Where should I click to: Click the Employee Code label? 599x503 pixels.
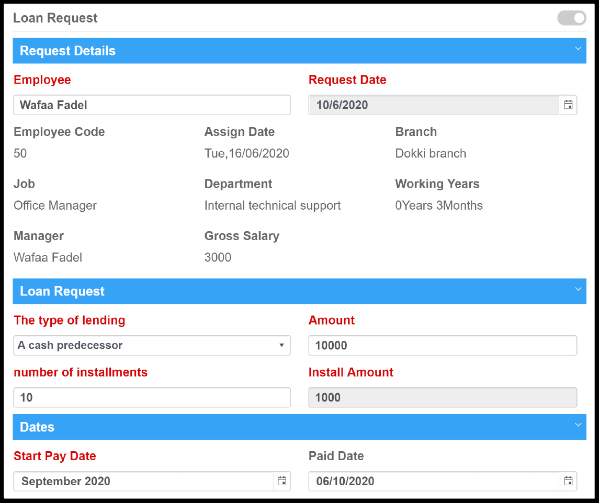(x=59, y=132)
